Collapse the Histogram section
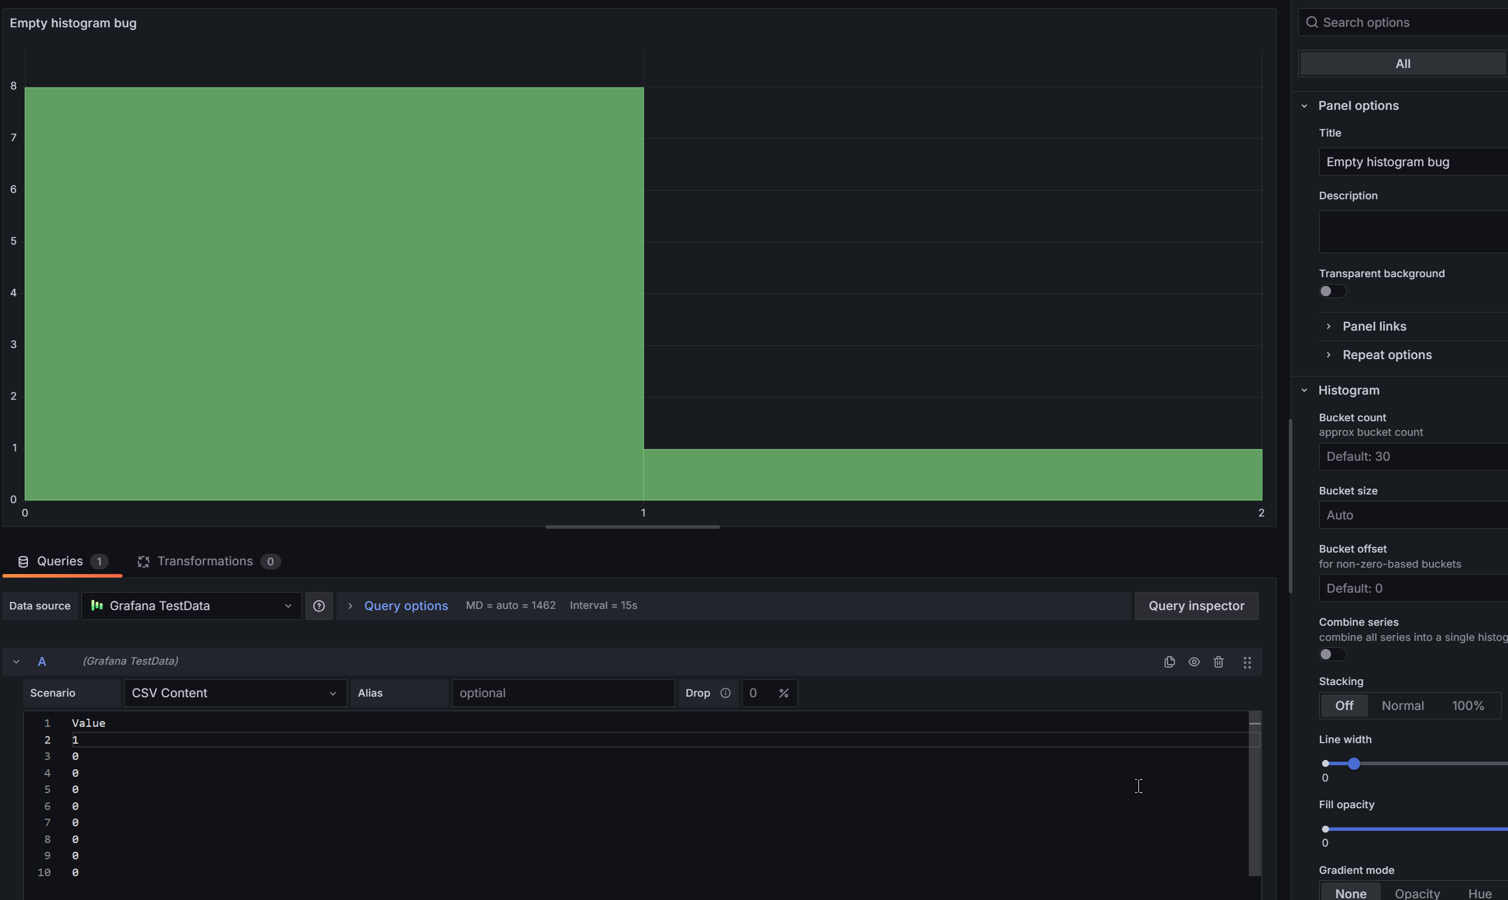Screen dimensions: 1508x900 pos(1304,390)
